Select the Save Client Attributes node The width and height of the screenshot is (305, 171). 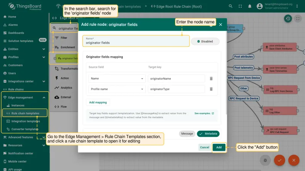279,47
